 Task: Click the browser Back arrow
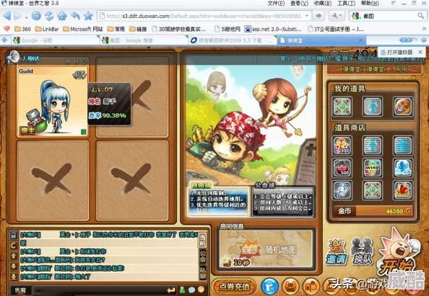coord(7,16)
